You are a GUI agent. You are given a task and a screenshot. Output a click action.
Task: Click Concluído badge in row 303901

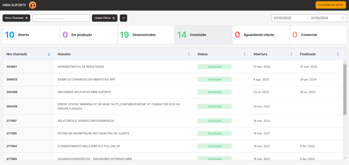pyautogui.click(x=215, y=67)
